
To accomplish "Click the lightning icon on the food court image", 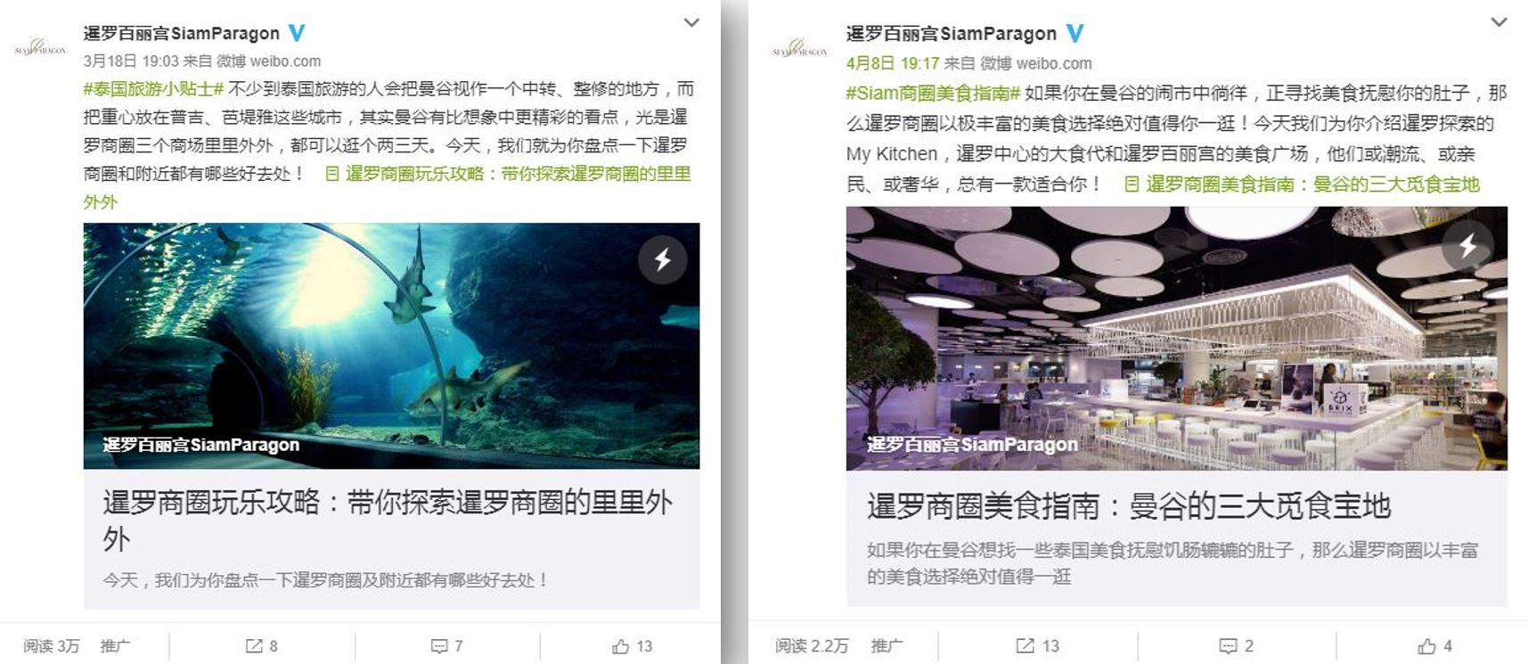I will (1467, 244).
